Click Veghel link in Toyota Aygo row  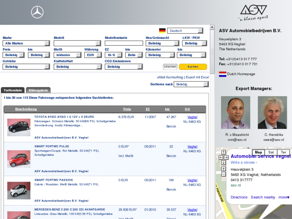(192, 117)
